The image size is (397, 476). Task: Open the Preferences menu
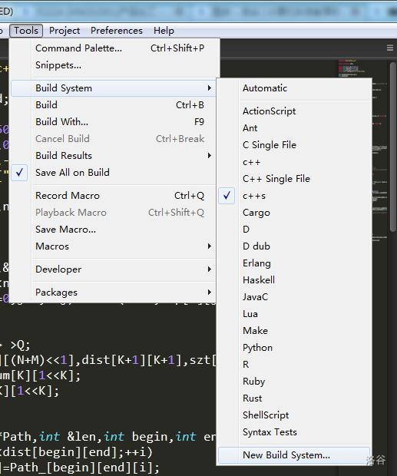[117, 31]
